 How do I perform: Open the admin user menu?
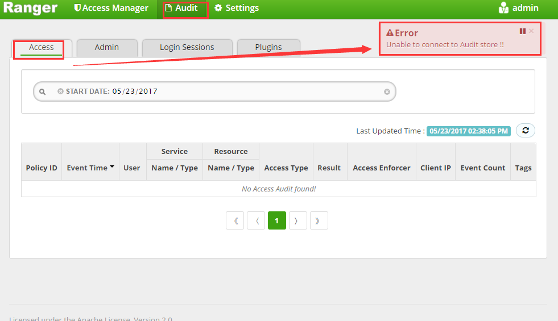click(x=519, y=8)
